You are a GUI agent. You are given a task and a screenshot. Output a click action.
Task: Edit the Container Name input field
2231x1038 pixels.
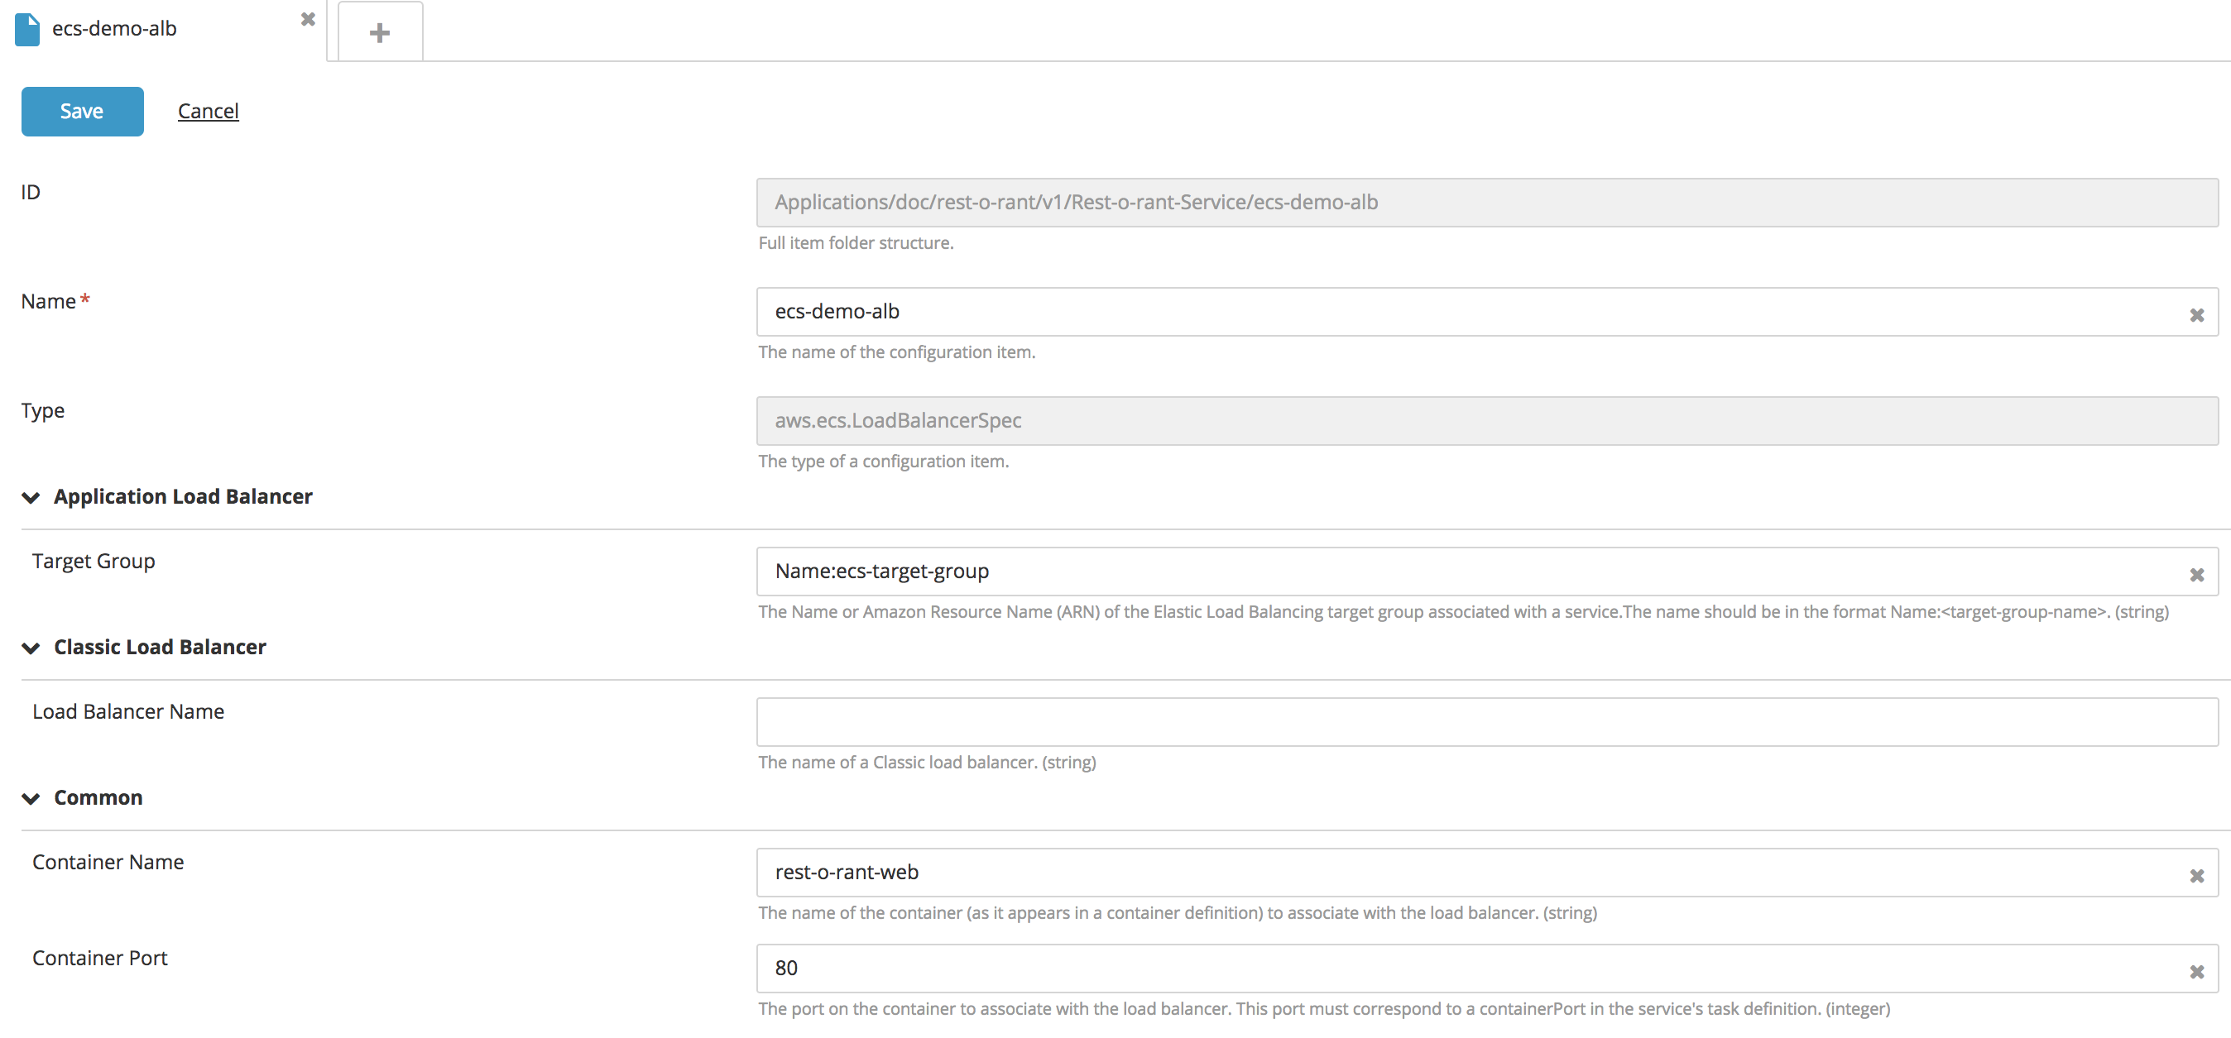click(x=1472, y=873)
